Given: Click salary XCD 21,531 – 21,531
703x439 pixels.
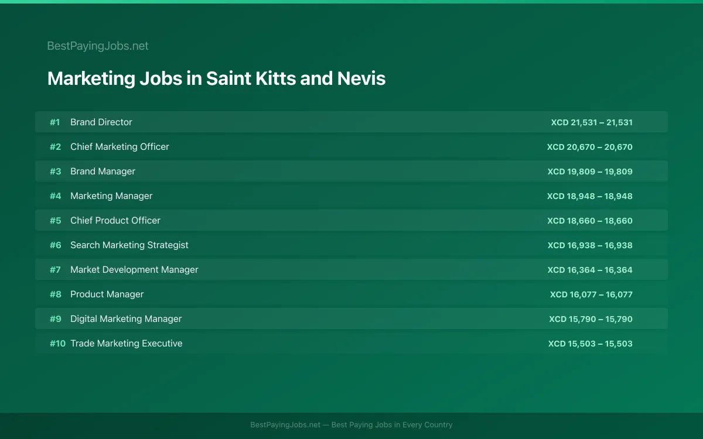Looking at the screenshot, I should click(x=592, y=122).
